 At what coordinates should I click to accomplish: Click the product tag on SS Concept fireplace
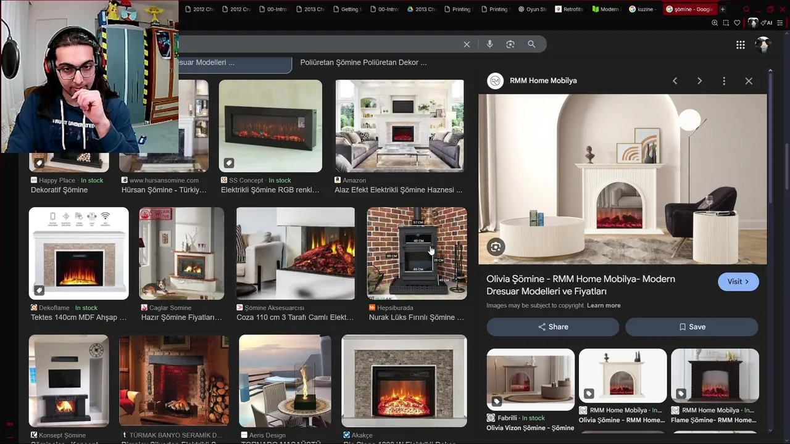pos(229,163)
